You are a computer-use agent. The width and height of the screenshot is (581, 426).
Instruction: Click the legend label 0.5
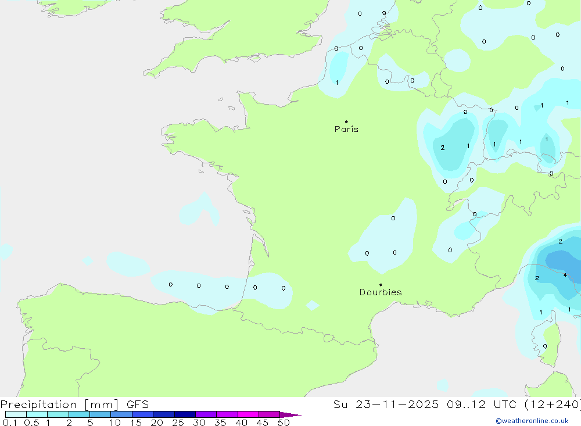[x=31, y=423]
